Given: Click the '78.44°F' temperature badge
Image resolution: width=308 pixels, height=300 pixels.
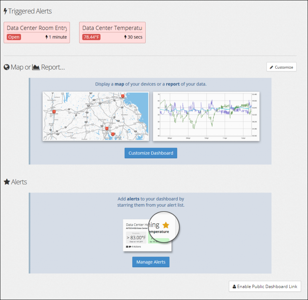Looking at the screenshot, I should click(91, 37).
